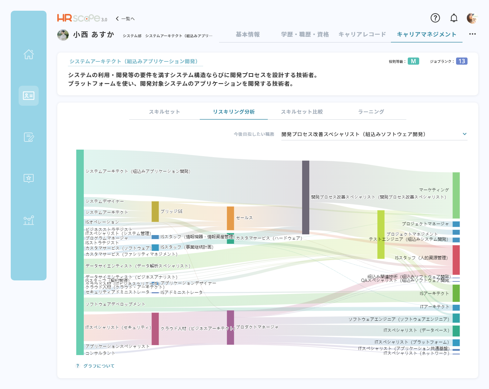Go back via 一覧へ link
The height and width of the screenshot is (389, 489).
click(125, 19)
